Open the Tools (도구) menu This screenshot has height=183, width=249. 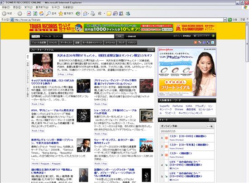(56, 7)
